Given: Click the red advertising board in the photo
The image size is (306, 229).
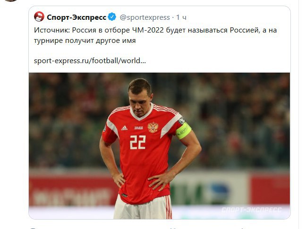Looking at the screenshot, I should pyautogui.click(x=72, y=191).
